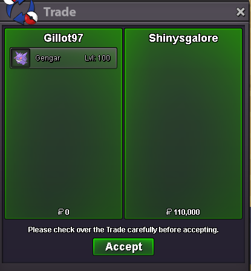Click the Lvl: 100 level label
The height and width of the screenshot is (271, 251).
pyautogui.click(x=97, y=58)
